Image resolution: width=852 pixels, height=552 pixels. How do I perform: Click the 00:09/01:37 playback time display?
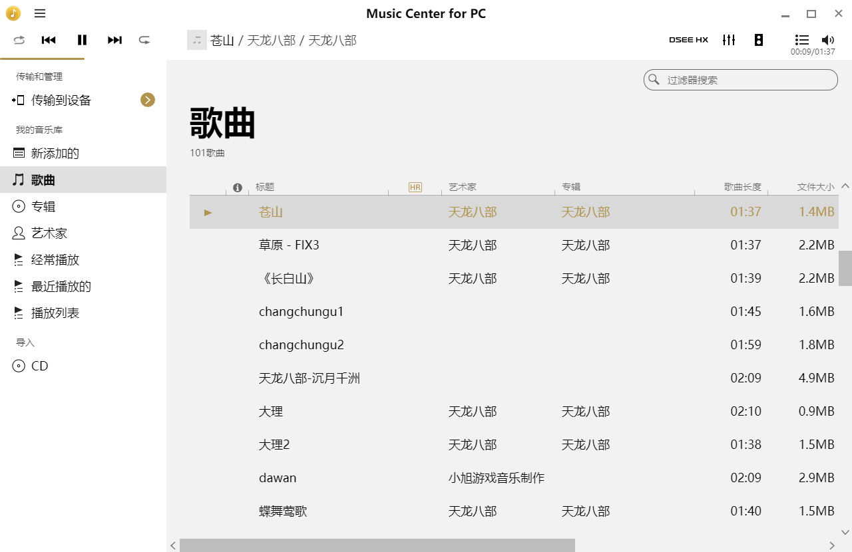click(x=813, y=51)
